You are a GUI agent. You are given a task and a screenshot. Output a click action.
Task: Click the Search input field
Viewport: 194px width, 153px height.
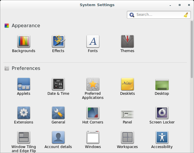[x=158, y=15]
